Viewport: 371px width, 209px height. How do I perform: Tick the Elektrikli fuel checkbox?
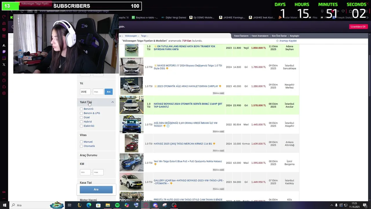(x=81, y=126)
